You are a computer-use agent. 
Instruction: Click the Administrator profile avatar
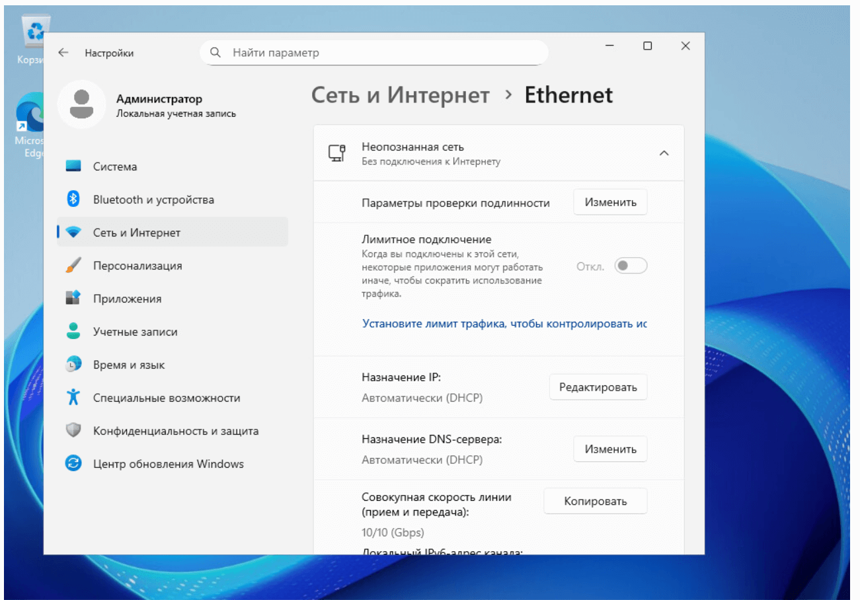[81, 105]
